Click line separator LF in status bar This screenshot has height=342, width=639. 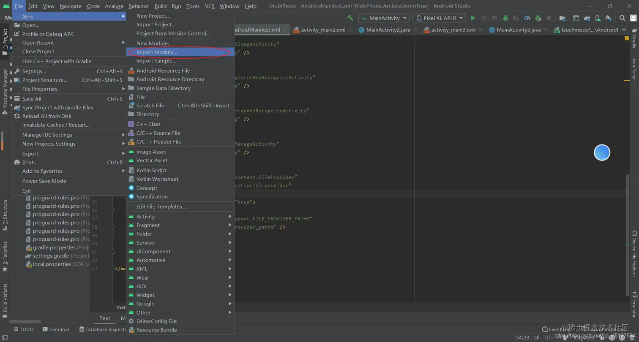(x=537, y=338)
